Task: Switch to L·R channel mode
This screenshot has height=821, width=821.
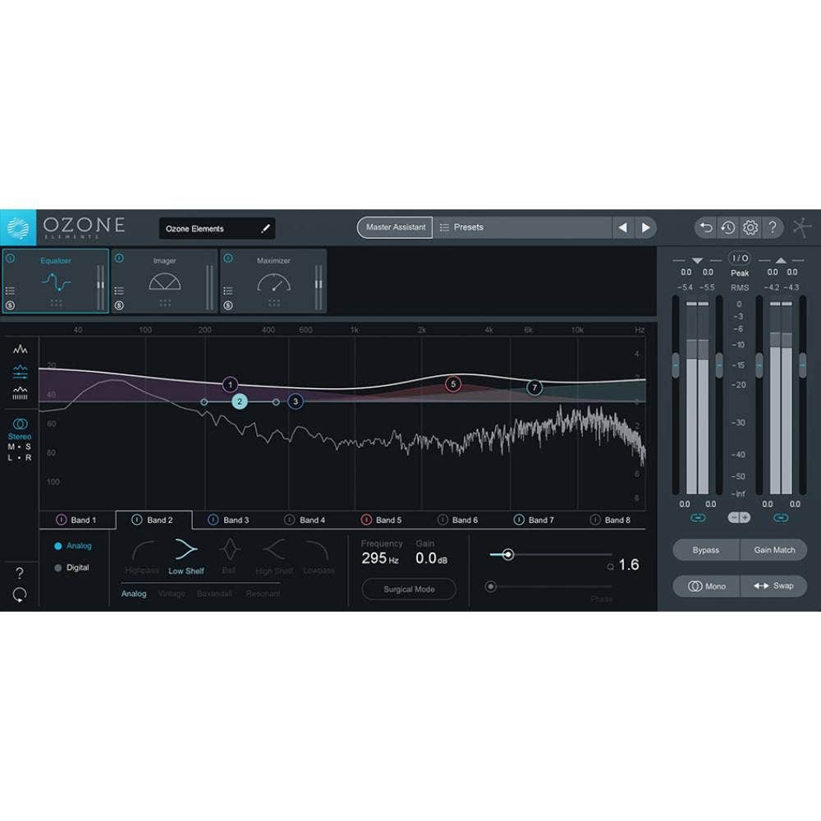Action: (20, 457)
